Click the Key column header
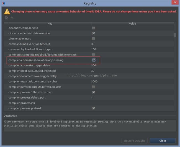Image resolution: width=180 pixels, height=147 pixels. click(50, 23)
